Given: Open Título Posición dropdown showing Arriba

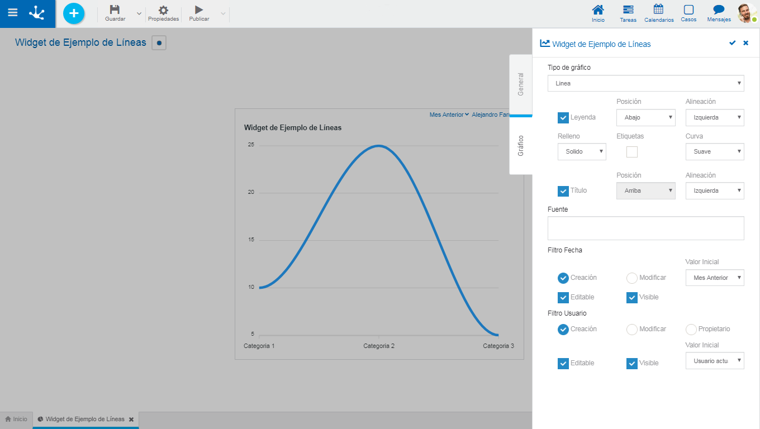Looking at the screenshot, I should (x=646, y=190).
